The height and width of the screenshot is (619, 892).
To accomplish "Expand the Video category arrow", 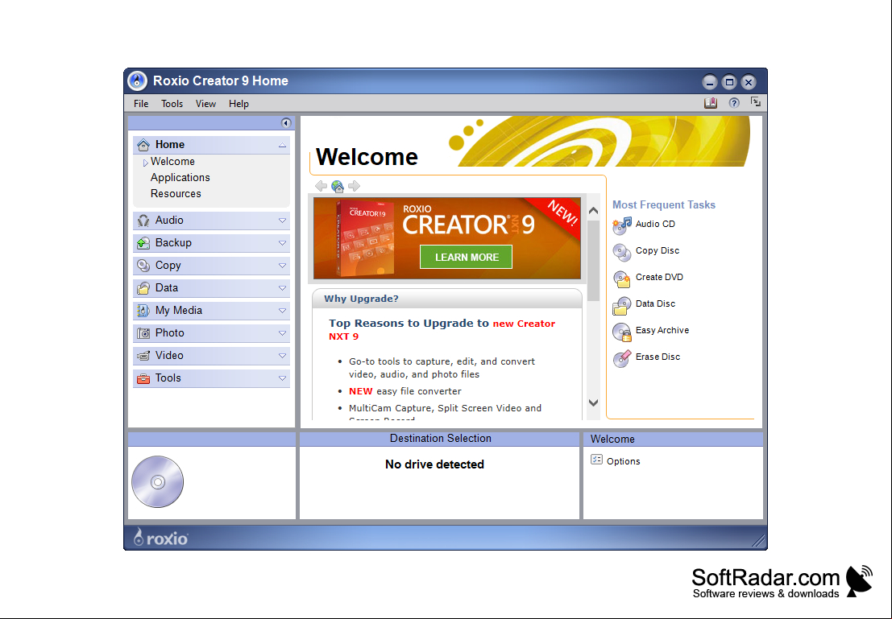I will [x=282, y=356].
